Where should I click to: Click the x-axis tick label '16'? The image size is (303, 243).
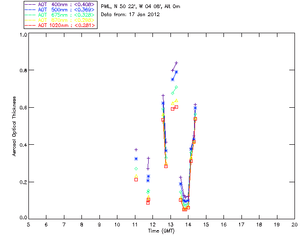tap(224, 224)
